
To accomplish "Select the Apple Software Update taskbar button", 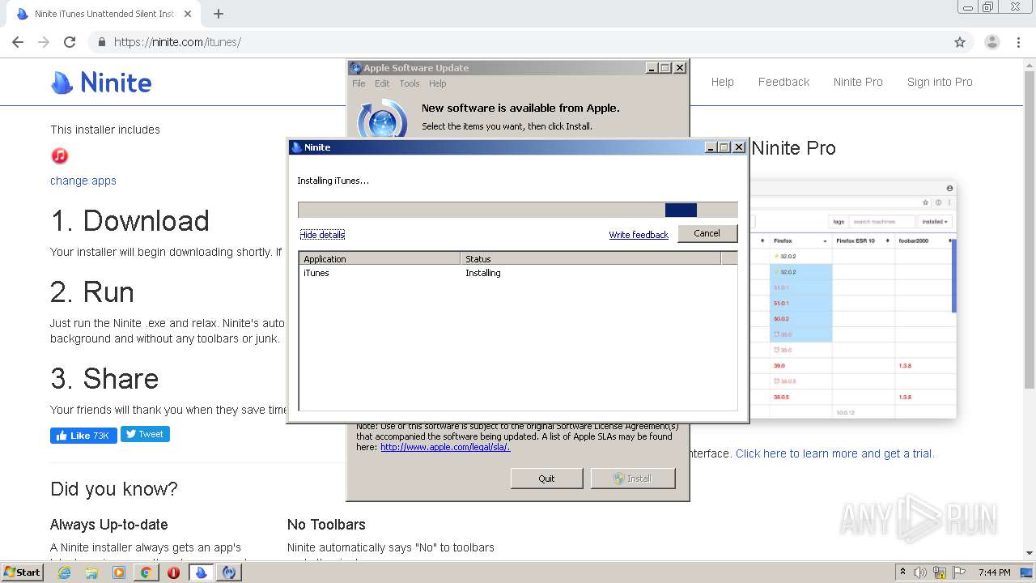I will (230, 572).
